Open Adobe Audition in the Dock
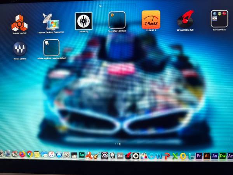Screen dimensions: 233x175 pyautogui.click(x=82, y=155)
